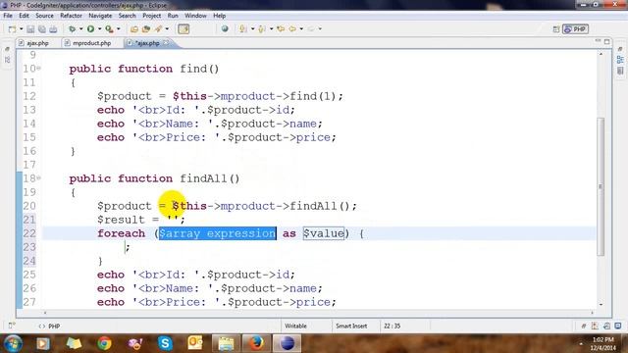The width and height of the screenshot is (628, 353).
Task: Click the Forward navigation arrow icon
Action: 311,29
